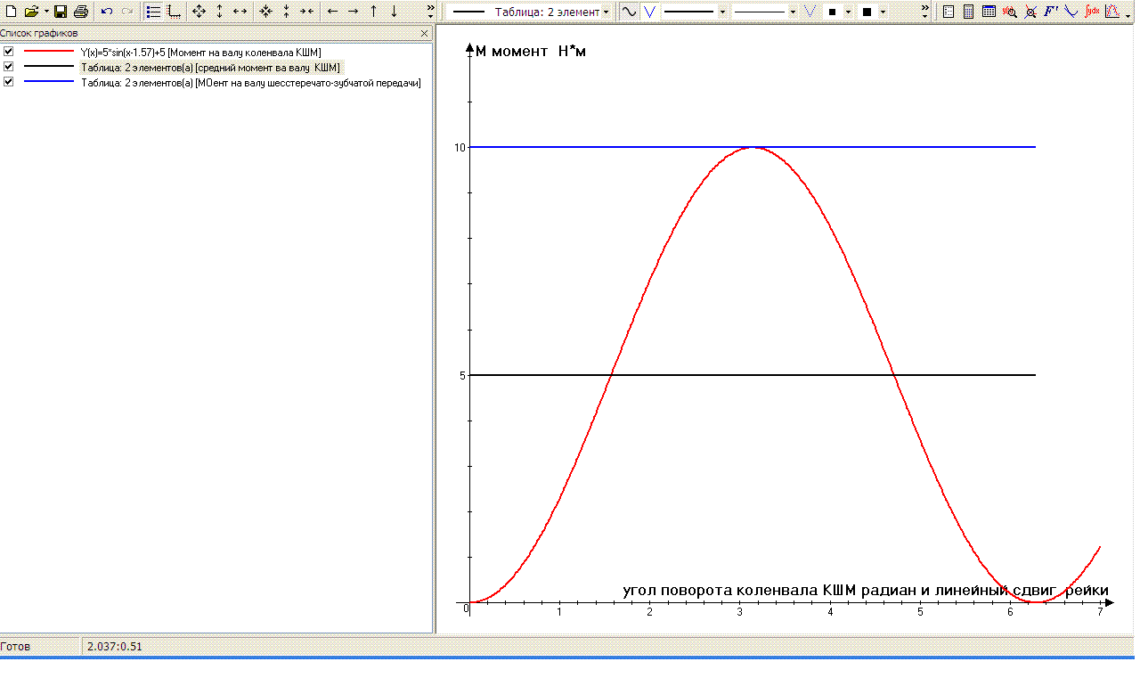
Task: Click the 'Готов' status text
Action: click(x=15, y=646)
